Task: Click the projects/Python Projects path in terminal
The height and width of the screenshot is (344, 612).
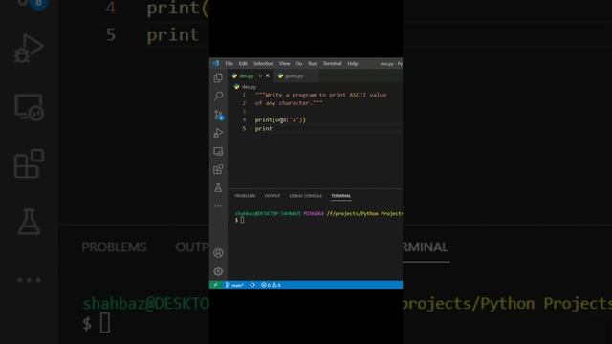Action: click(365, 214)
